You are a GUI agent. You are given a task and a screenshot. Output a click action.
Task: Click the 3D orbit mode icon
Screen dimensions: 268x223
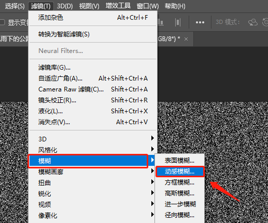(253, 22)
